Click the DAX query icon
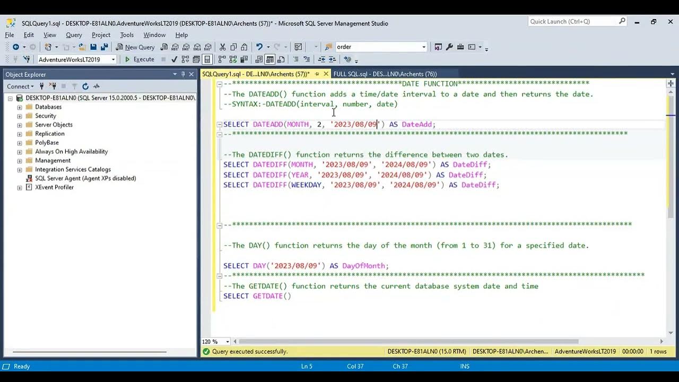The width and height of the screenshot is (679, 382). tap(208, 47)
